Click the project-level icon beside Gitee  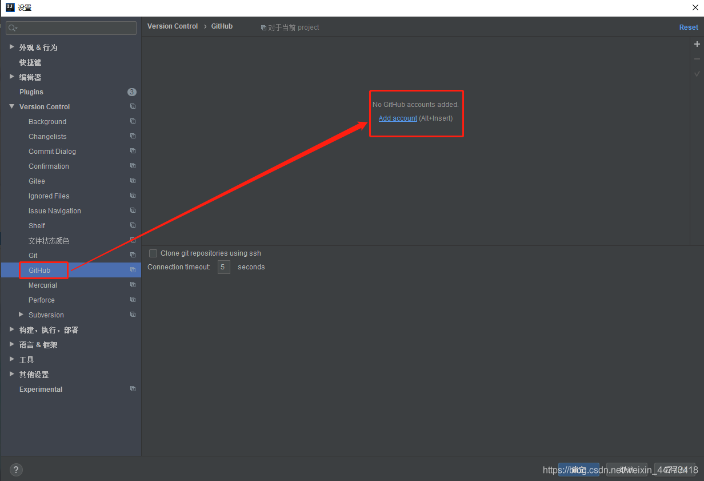133,181
